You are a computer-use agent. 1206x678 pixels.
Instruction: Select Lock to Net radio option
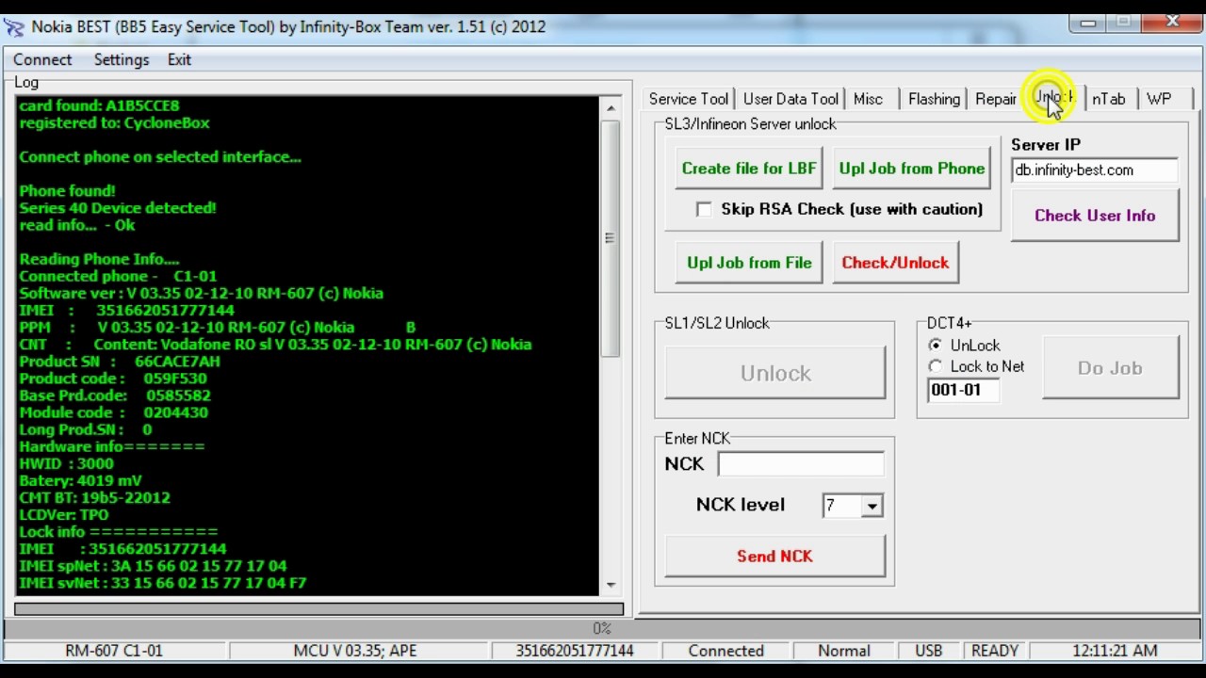[x=935, y=366]
